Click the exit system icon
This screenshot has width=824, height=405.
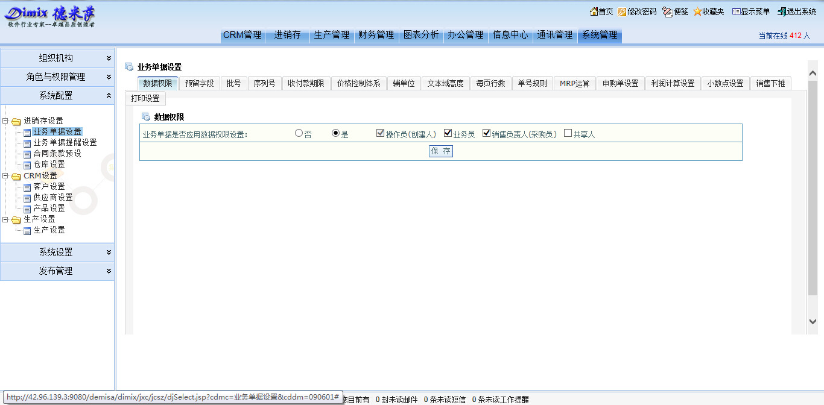[x=782, y=11]
